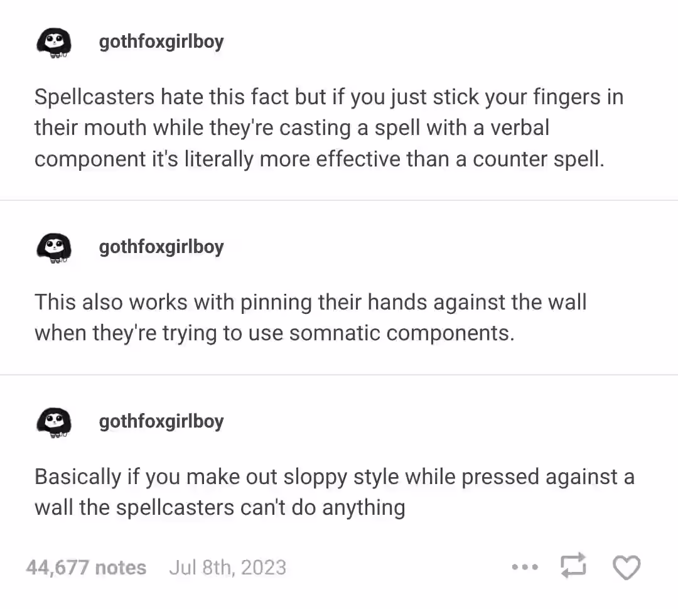Click the word 'notes' next to 44,677
The width and height of the screenshot is (678, 609).
click(121, 568)
